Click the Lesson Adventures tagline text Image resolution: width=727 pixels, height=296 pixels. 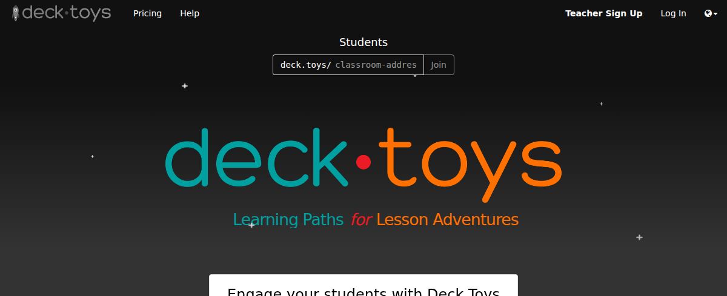[x=447, y=219]
